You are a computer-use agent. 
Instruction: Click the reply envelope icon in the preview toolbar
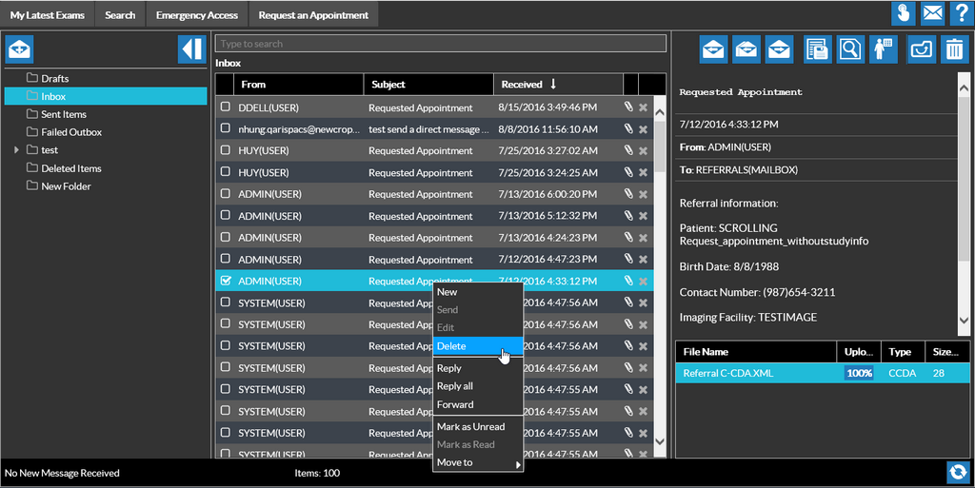(714, 49)
